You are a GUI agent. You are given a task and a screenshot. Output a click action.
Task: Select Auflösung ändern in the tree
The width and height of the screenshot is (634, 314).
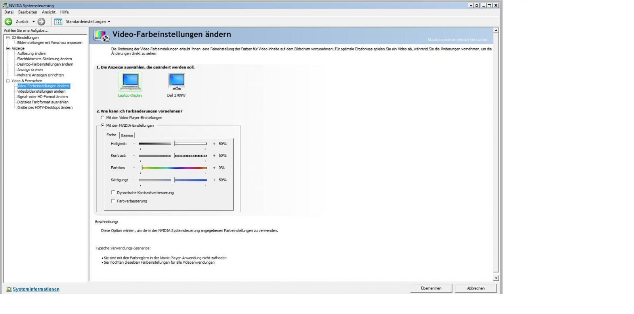(x=32, y=53)
